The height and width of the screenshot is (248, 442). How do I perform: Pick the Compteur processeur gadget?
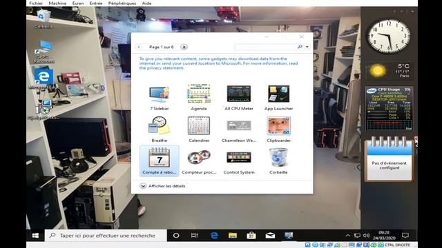click(199, 161)
